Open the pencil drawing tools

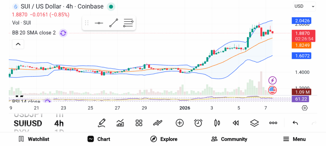(x=102, y=123)
